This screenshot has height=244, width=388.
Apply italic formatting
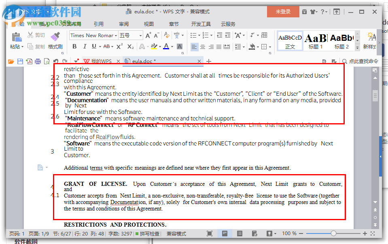tap(85, 46)
